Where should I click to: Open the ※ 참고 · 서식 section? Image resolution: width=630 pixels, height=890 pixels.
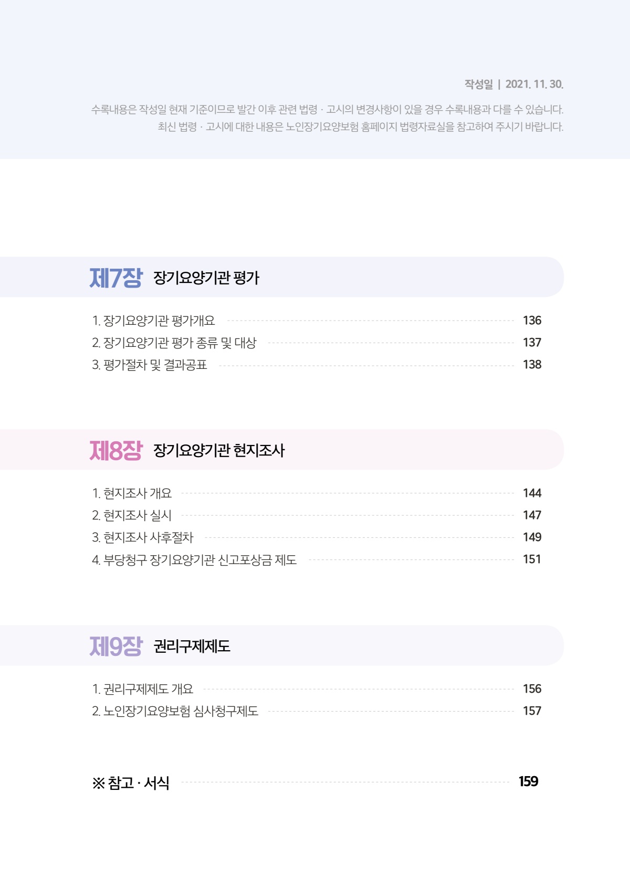pyautogui.click(x=131, y=783)
